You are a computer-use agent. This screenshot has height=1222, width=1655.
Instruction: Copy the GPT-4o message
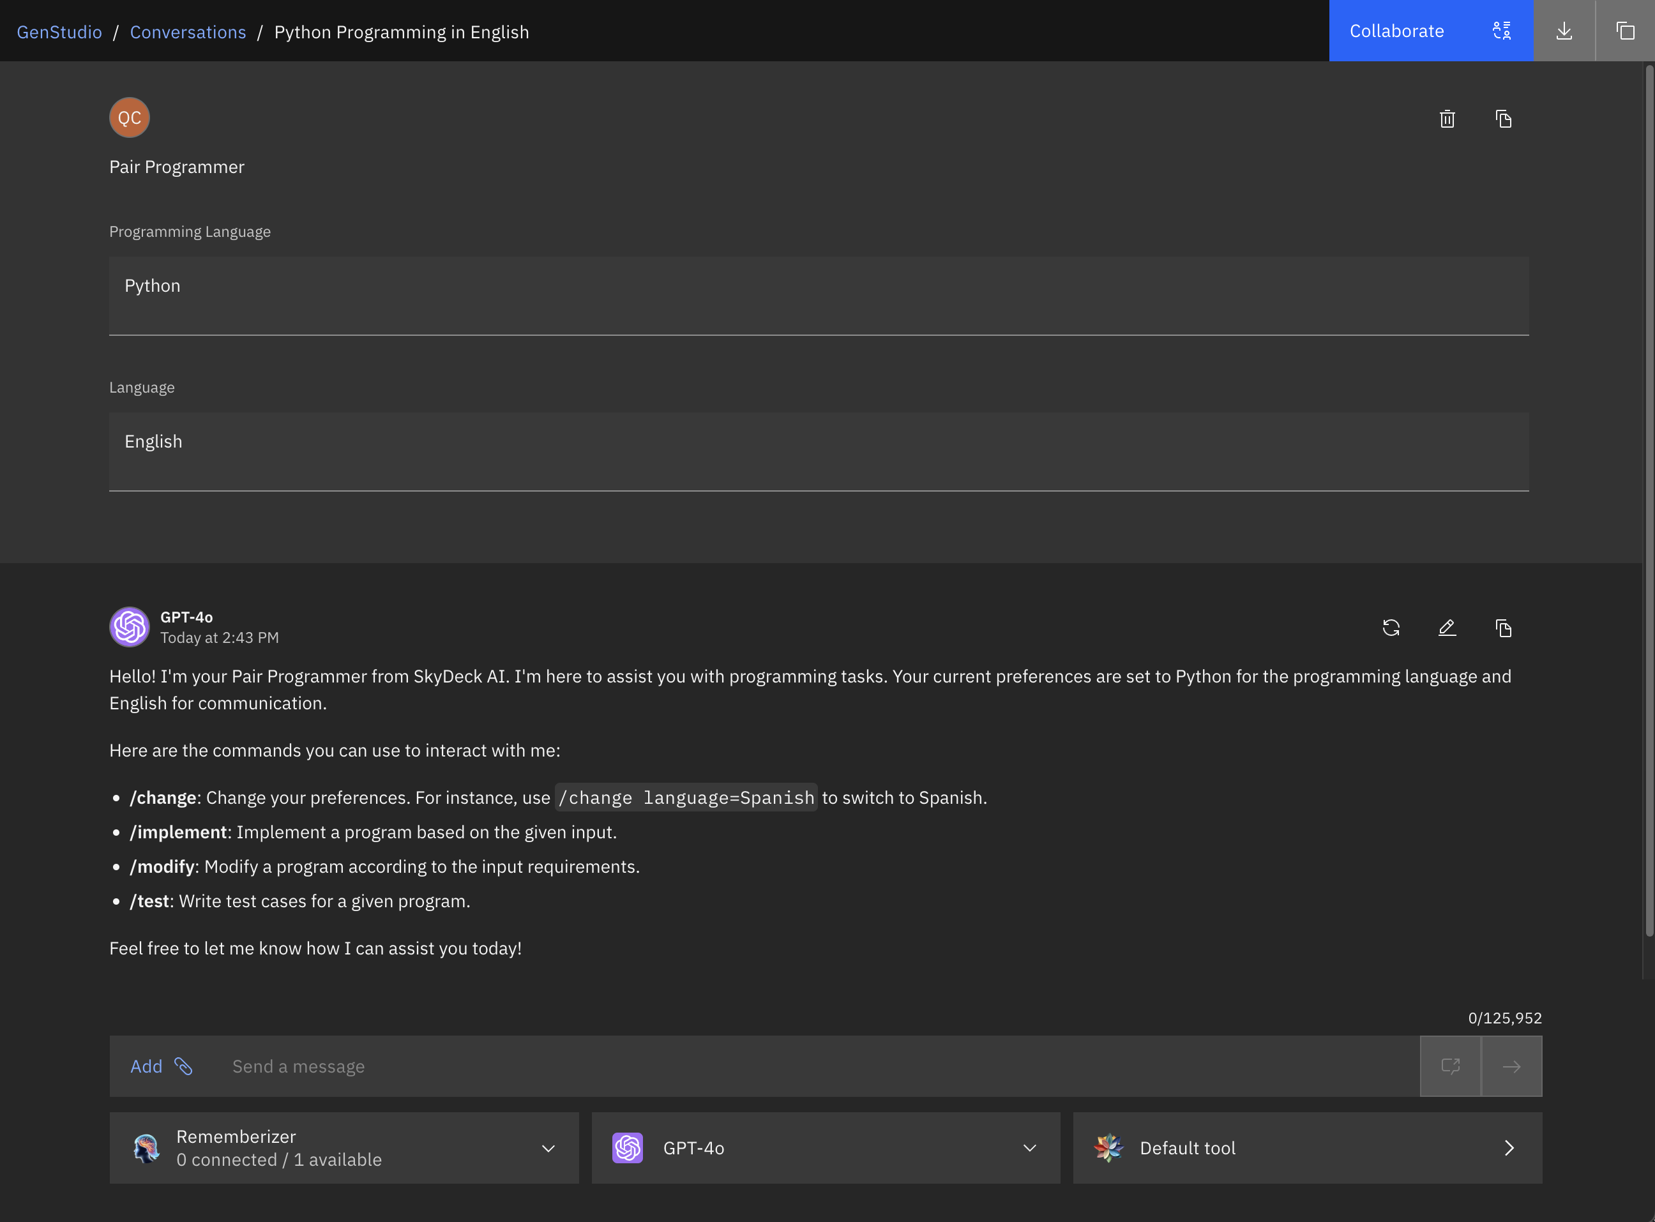pos(1503,627)
